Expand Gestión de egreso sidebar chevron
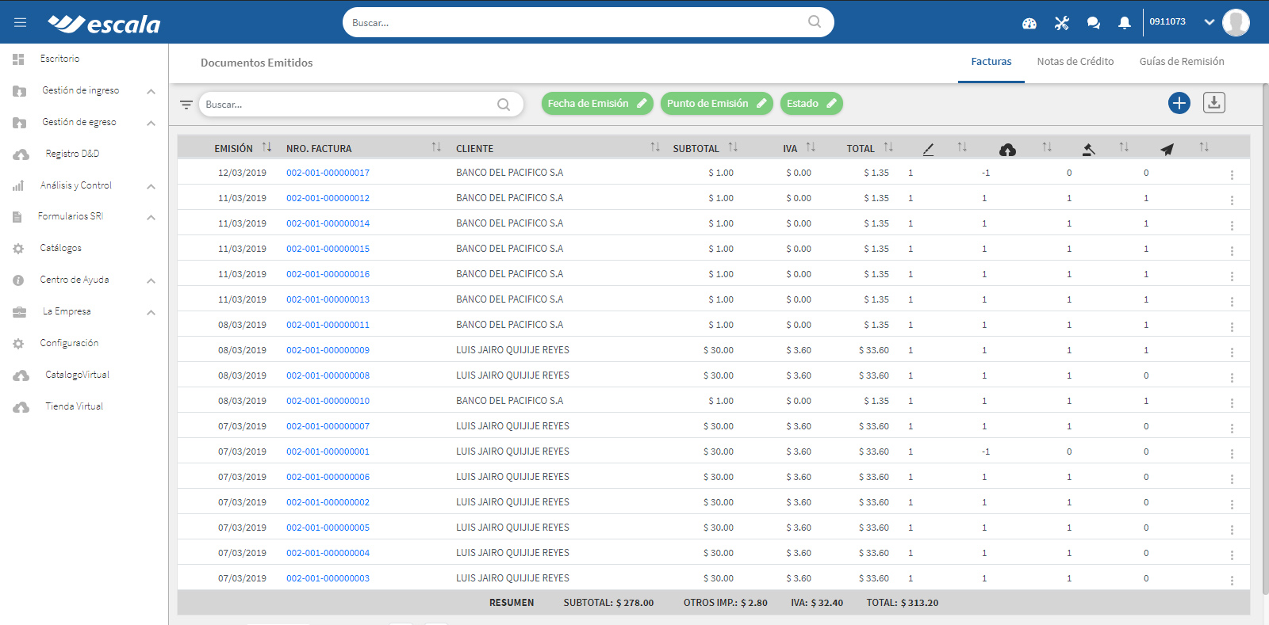The width and height of the screenshot is (1269, 625). point(151,124)
